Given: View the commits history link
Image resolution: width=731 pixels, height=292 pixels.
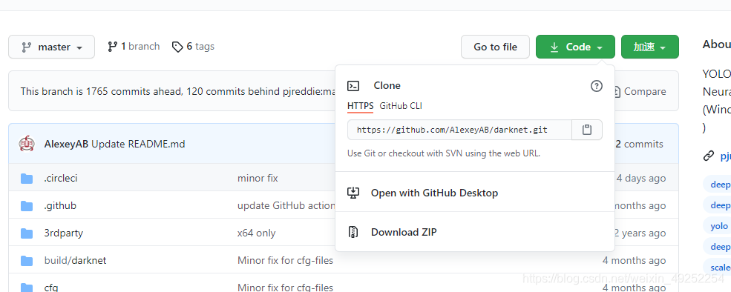Looking at the screenshot, I should coord(639,145).
